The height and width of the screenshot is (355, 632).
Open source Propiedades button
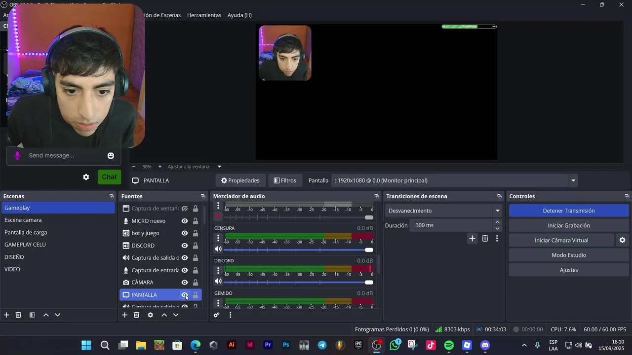click(240, 180)
